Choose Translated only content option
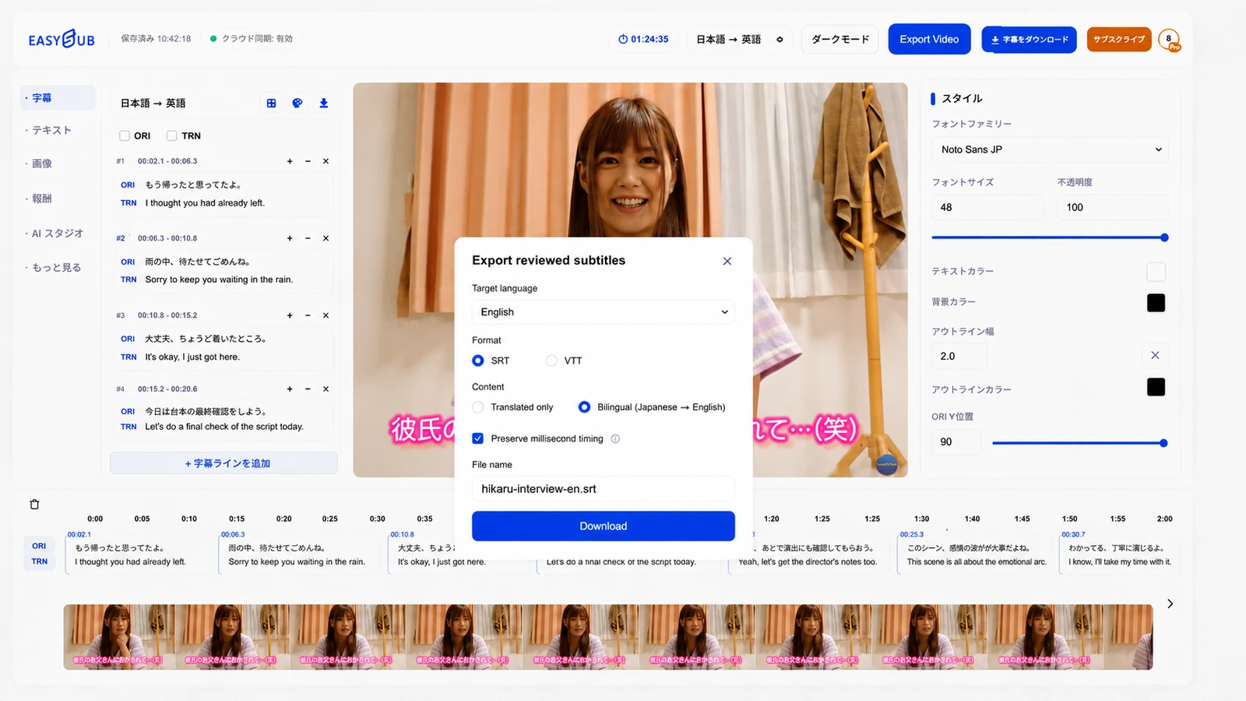 [x=478, y=407]
